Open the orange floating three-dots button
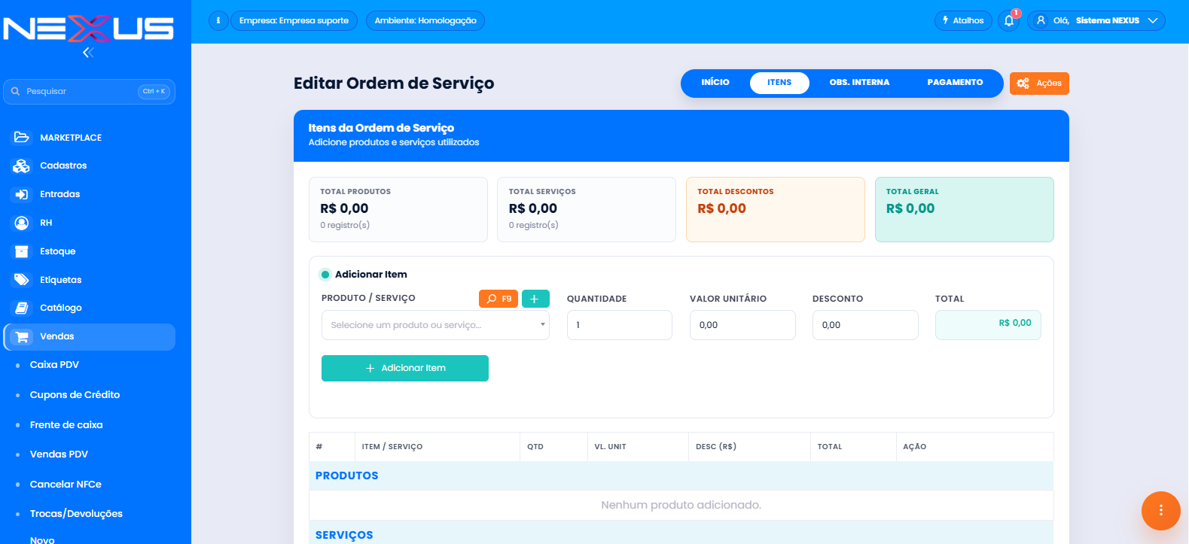The height and width of the screenshot is (544, 1189). click(x=1160, y=511)
